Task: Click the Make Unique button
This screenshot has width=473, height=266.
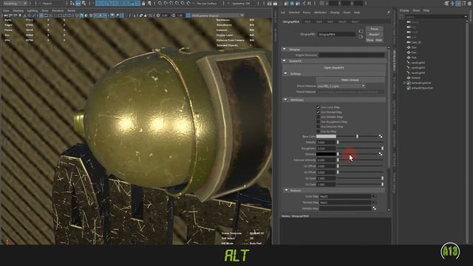Action: coord(350,80)
